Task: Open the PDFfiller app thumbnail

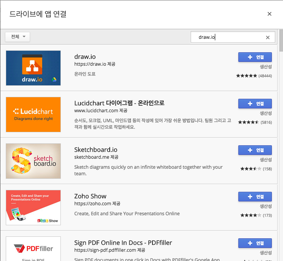Action: [x=33, y=249]
